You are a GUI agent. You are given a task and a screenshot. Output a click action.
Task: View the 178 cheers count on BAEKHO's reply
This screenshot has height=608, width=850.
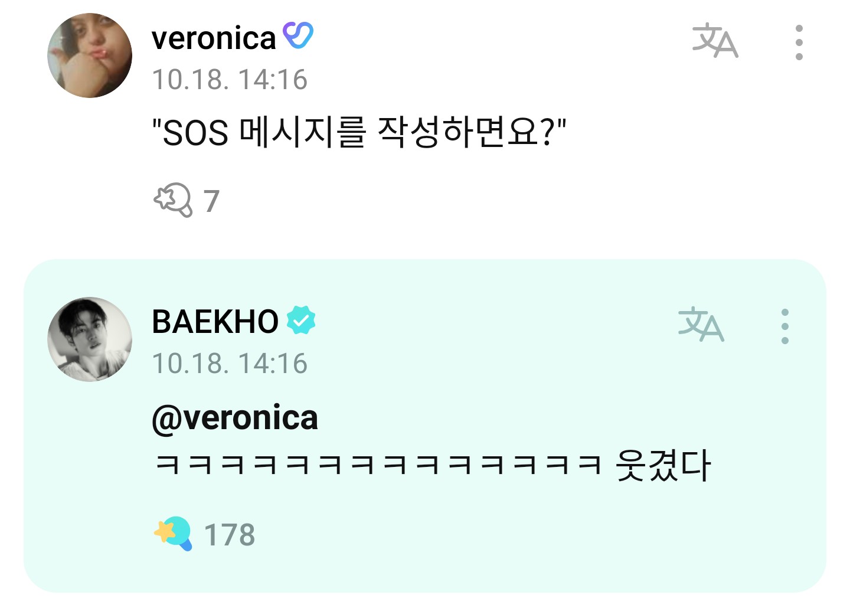coord(229,535)
